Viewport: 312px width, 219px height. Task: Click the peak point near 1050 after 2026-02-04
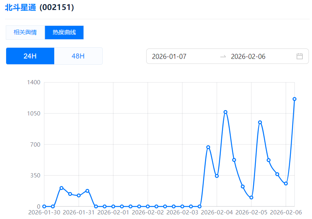click(x=225, y=112)
